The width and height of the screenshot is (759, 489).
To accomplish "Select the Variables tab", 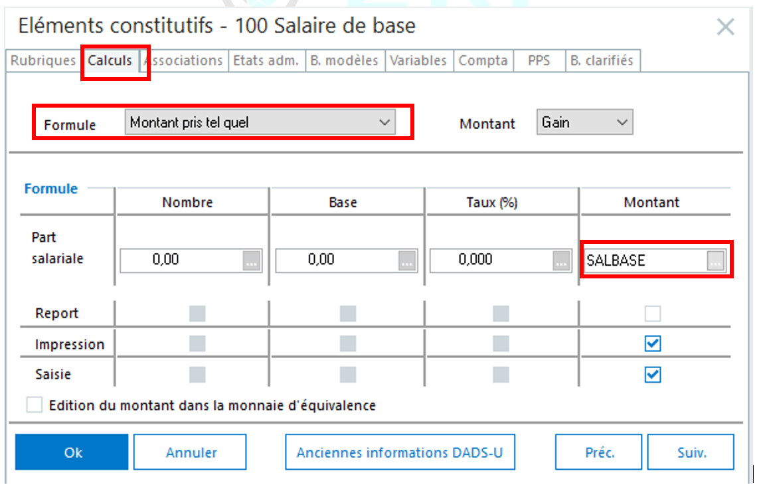I will (x=418, y=60).
